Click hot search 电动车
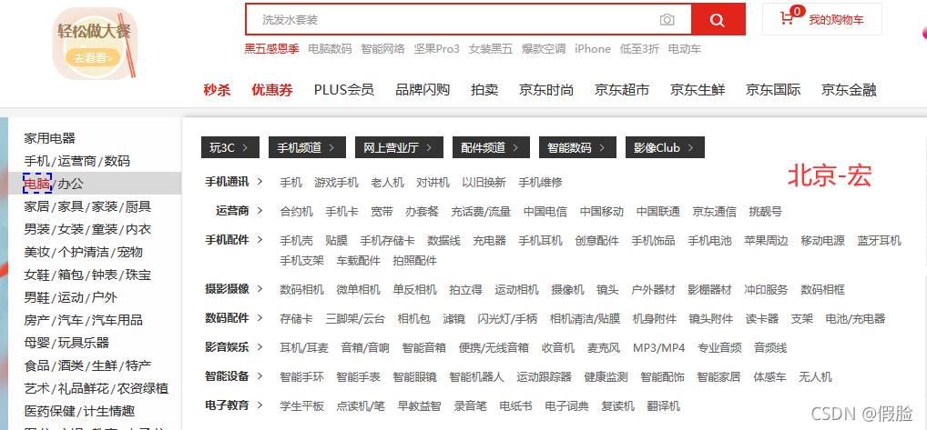The image size is (927, 430). point(685,49)
